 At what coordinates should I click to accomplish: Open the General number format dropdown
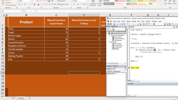click(86, 1)
